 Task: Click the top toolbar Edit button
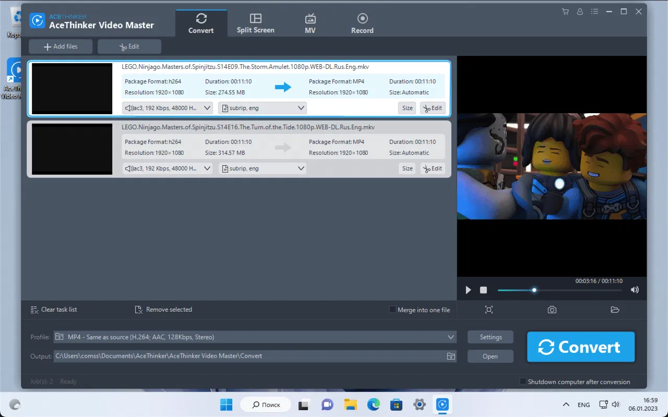[x=129, y=46]
